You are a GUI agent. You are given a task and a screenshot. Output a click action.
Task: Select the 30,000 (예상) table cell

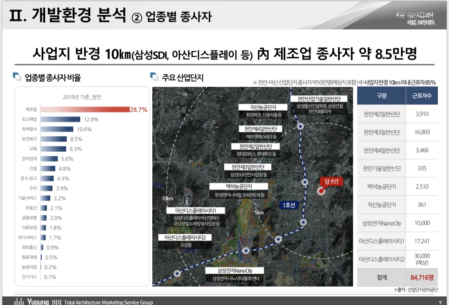(422, 259)
